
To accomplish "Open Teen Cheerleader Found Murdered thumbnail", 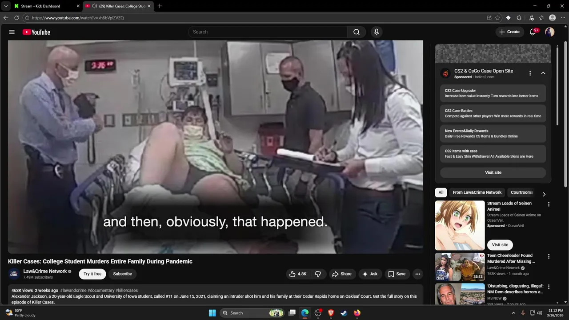I will (x=460, y=267).
